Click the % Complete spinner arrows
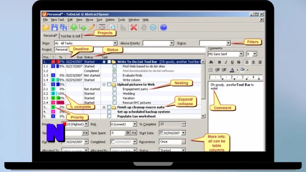Viewport: 306px width, 172px height. 183,124
